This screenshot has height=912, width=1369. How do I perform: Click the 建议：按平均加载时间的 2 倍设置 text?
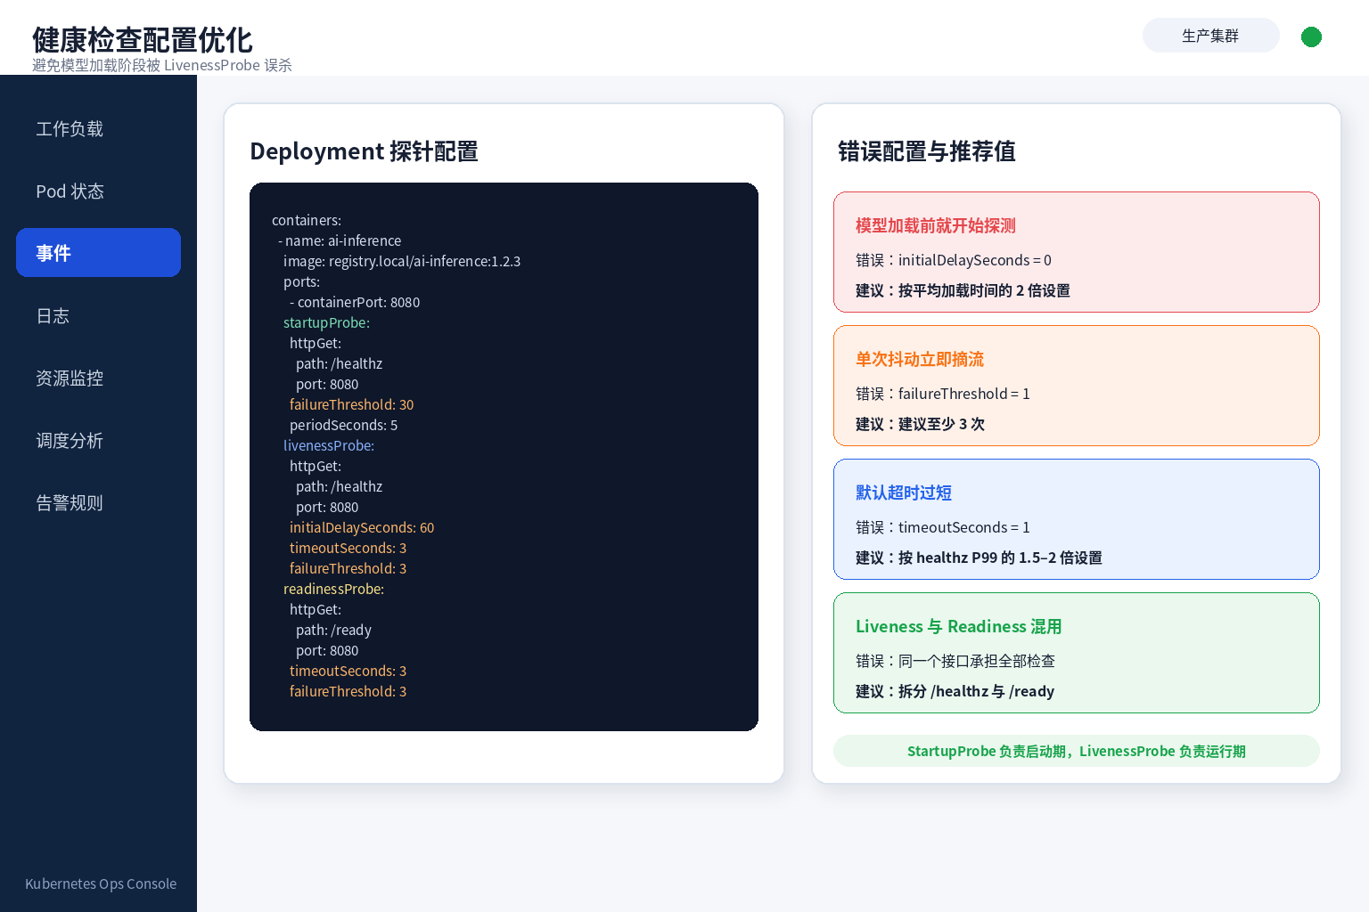coord(963,290)
